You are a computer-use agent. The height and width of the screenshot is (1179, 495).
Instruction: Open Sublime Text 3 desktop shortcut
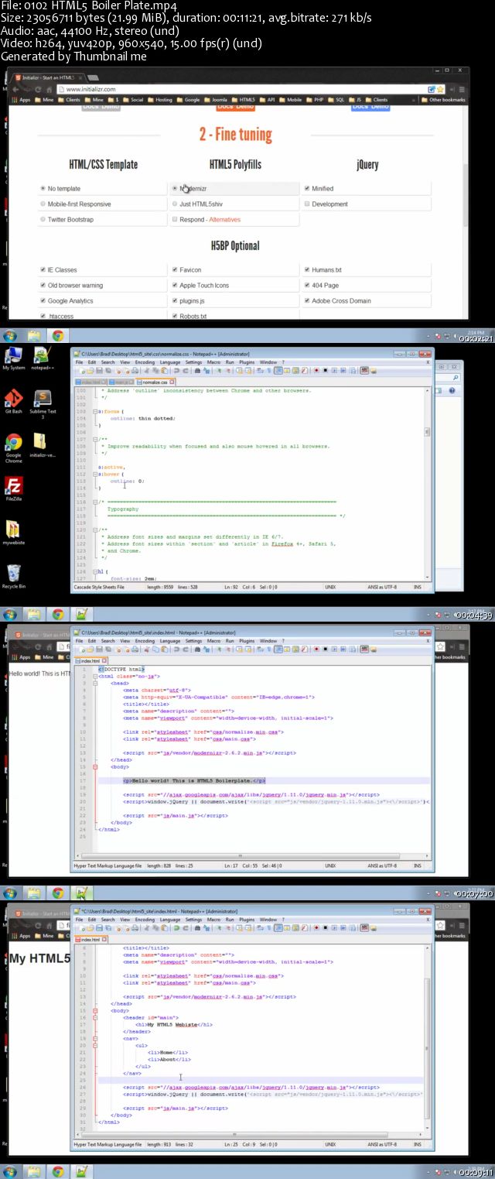(x=43, y=403)
